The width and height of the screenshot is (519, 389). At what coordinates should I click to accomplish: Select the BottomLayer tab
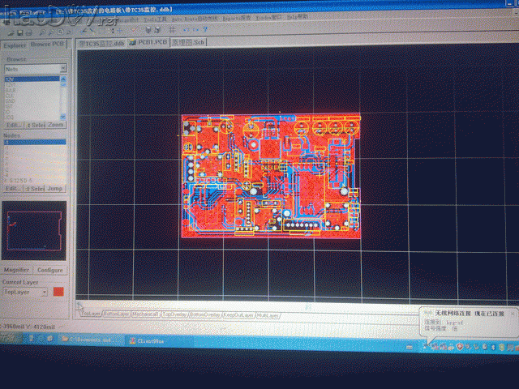pyautogui.click(x=118, y=313)
